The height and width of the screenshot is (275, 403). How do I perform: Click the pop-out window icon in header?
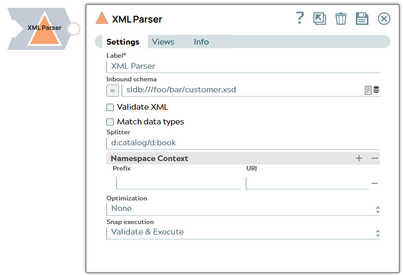pyautogui.click(x=319, y=18)
